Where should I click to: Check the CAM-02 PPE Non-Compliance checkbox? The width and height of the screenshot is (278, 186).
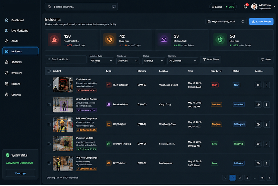pyautogui.click(x=49, y=163)
